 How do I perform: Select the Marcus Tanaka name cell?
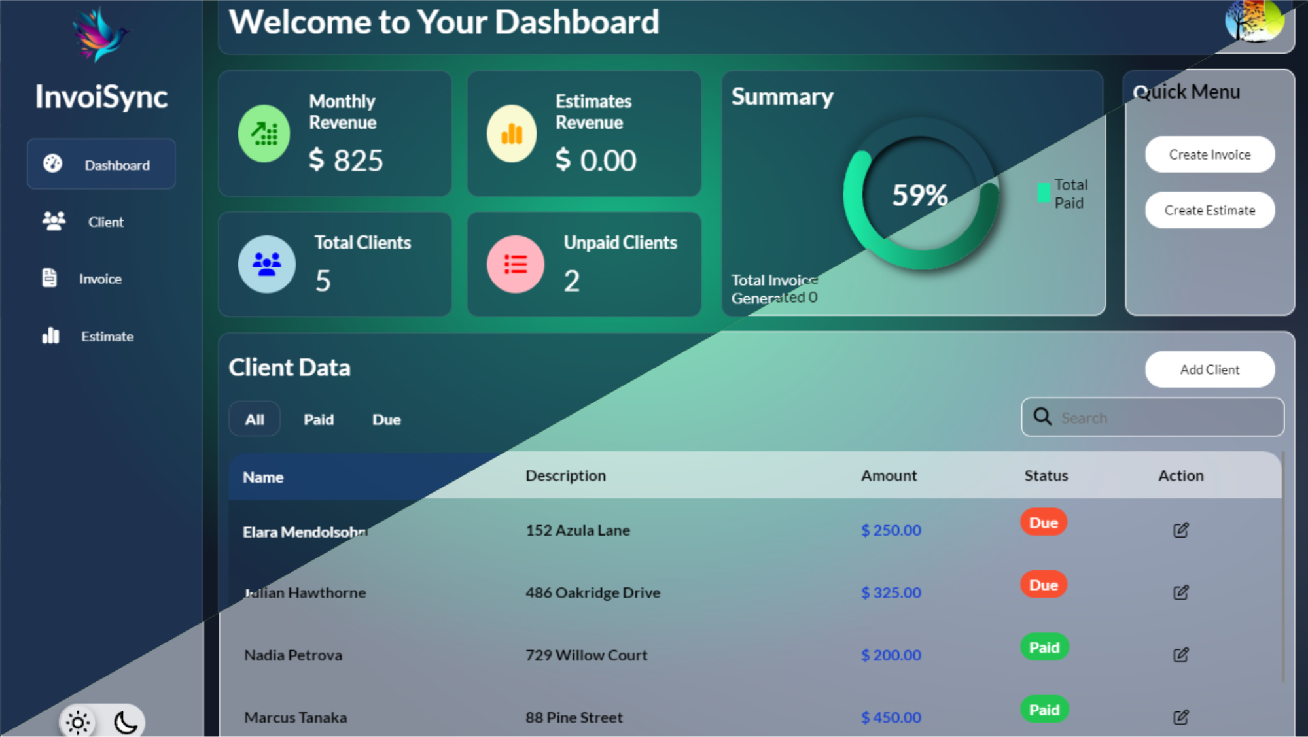(296, 717)
